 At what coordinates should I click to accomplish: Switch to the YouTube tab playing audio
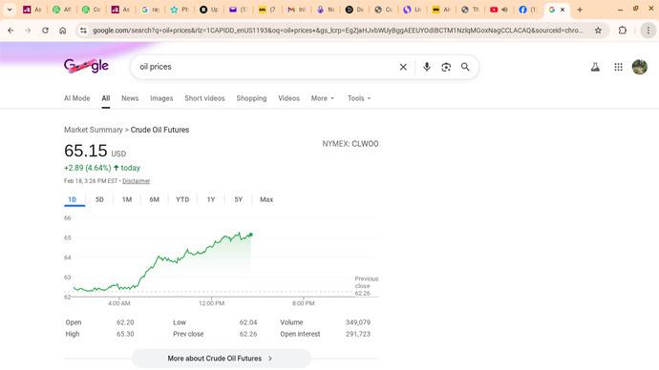click(x=499, y=10)
